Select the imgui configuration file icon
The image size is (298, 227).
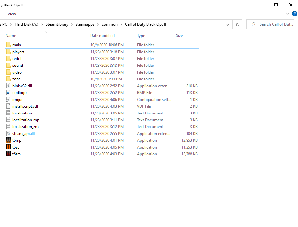click(x=8, y=100)
